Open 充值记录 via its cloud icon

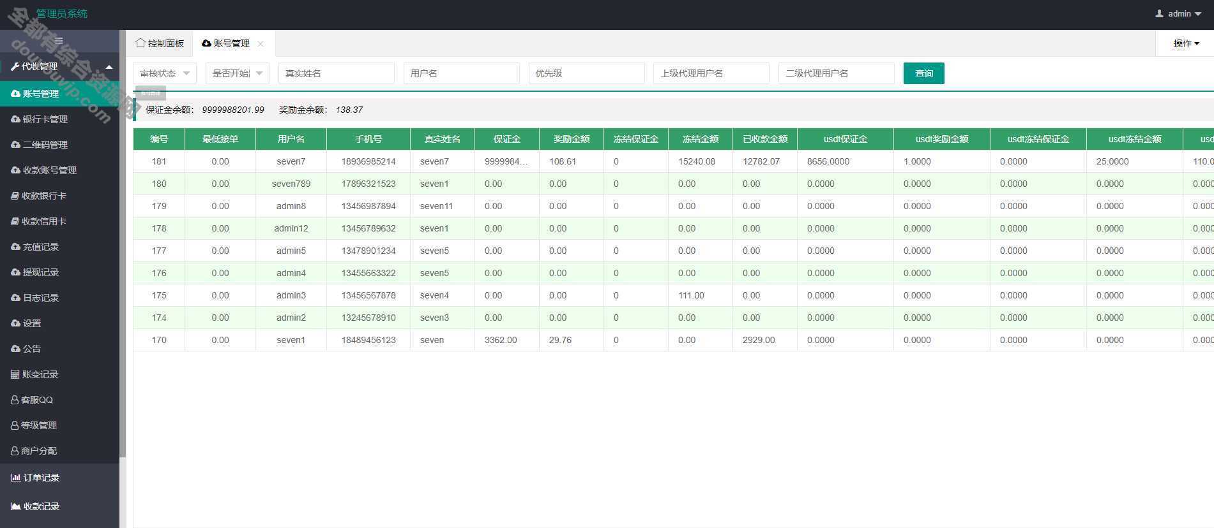(x=15, y=247)
